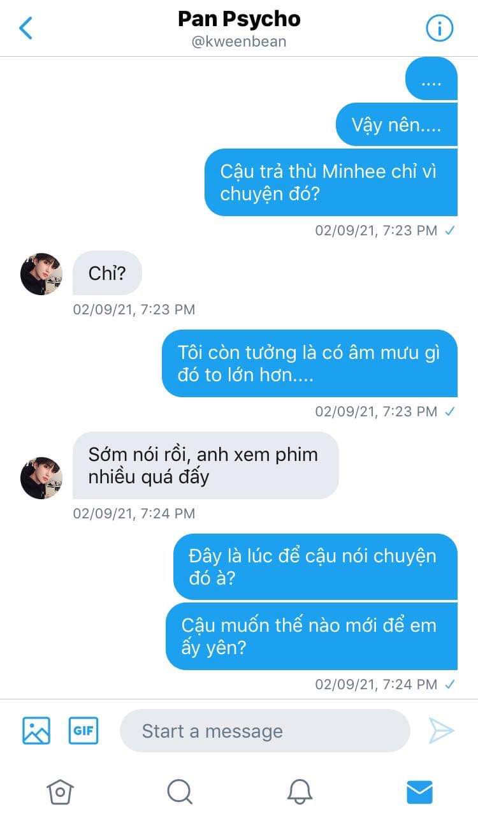Viewport: 478px width, 825px height.
Task: Select message "Đây là lúc để cậu nói chuyện đó à?"
Action: 315,567
